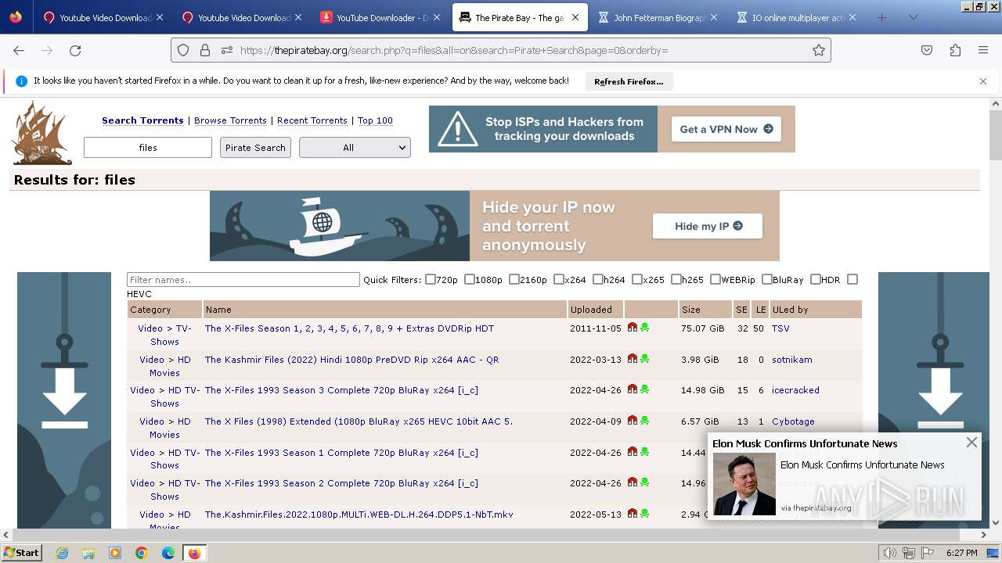Click magnet icon for X-Files Season 3 row
This screenshot has height=563, width=1002.
point(633,389)
